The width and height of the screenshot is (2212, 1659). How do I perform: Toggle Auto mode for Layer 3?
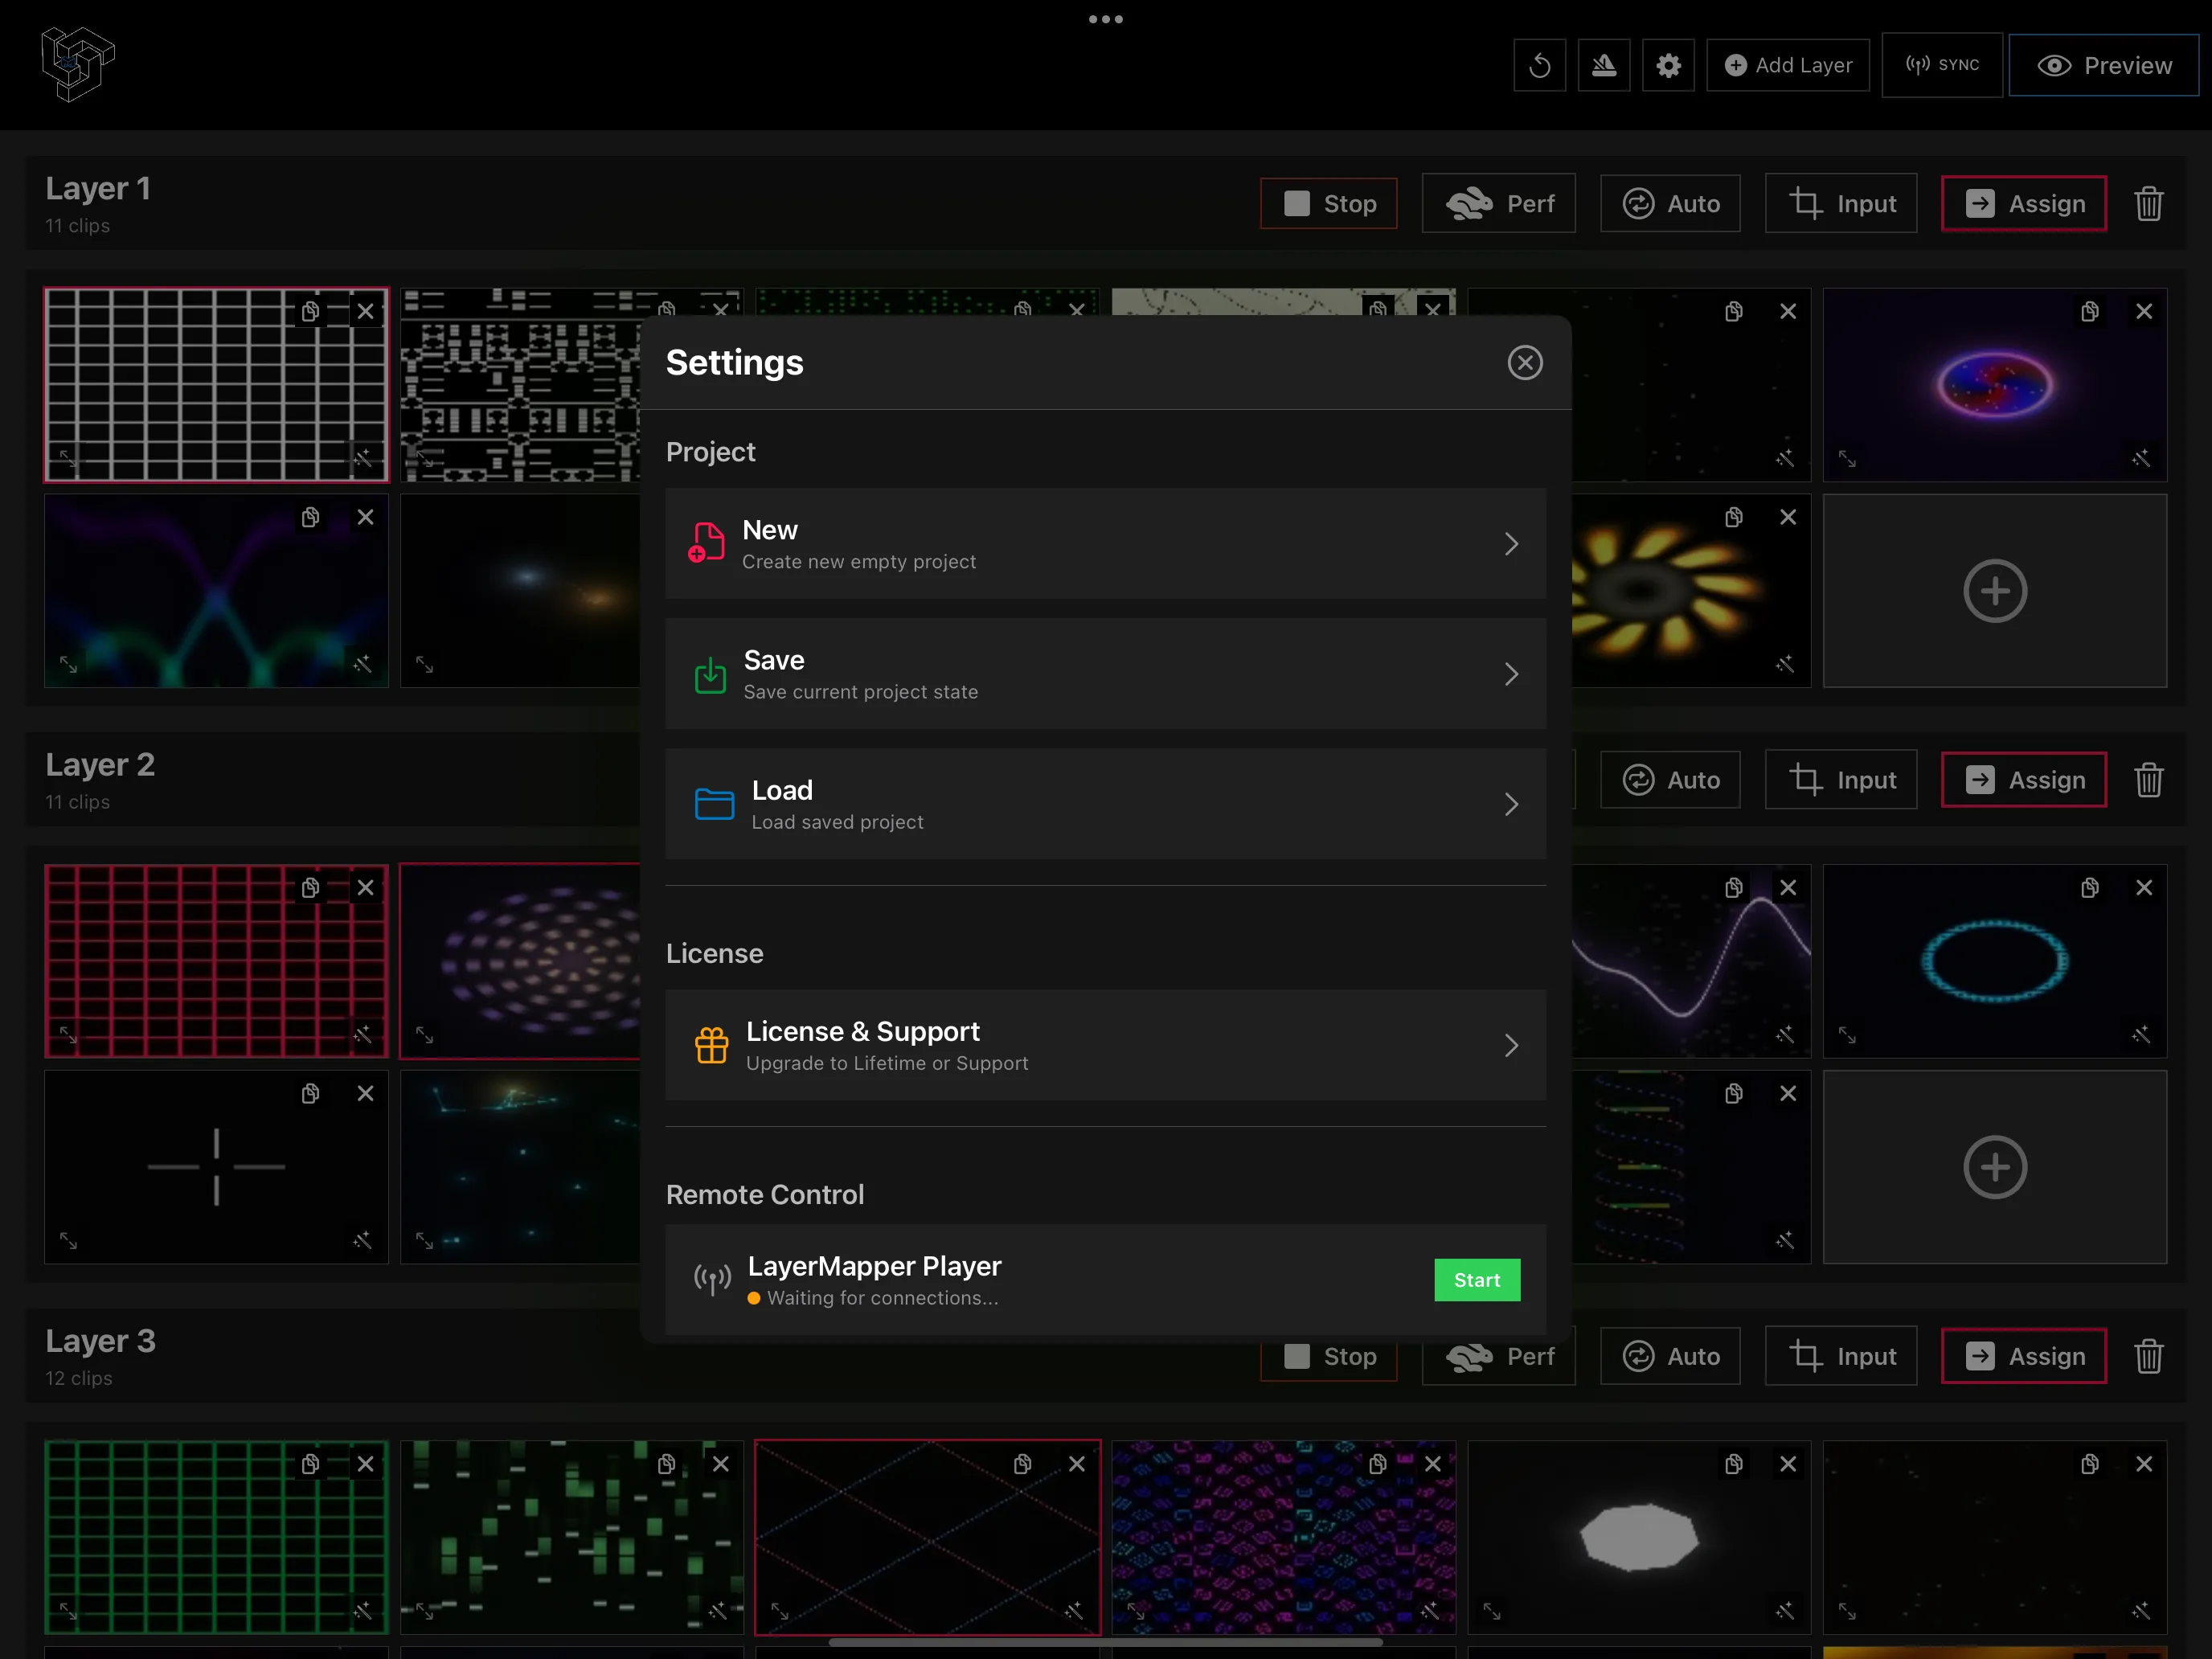1670,1356
